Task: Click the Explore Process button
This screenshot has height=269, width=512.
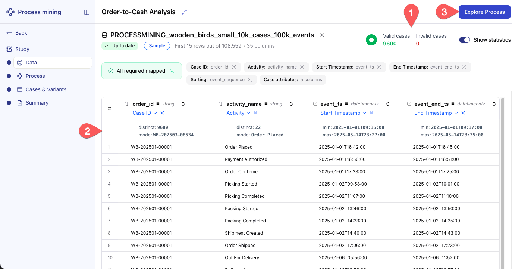Action: (484, 12)
